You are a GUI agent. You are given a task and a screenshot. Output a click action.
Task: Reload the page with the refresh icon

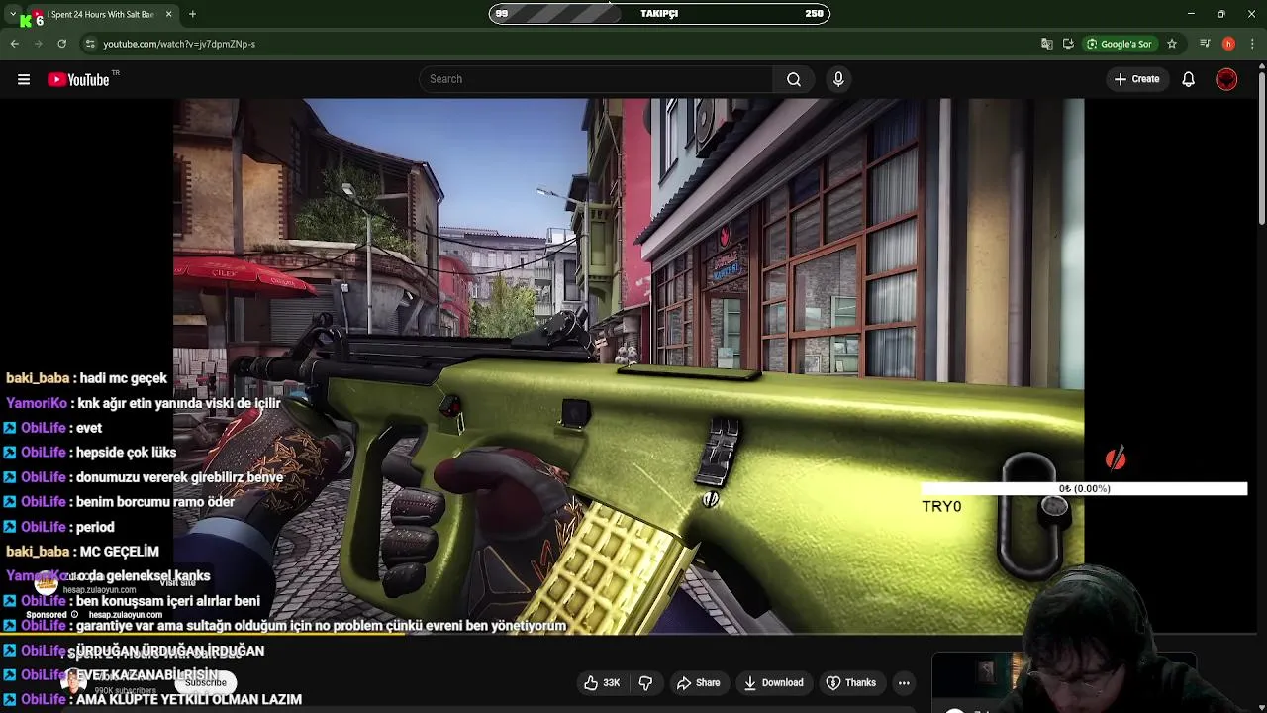[x=61, y=44]
